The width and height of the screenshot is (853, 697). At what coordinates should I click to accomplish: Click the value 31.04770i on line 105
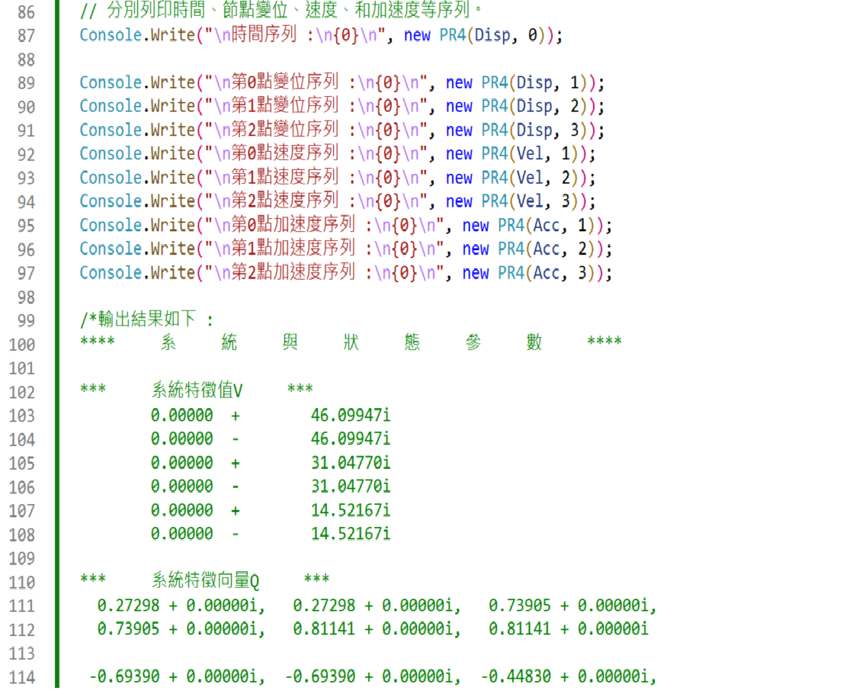pyautogui.click(x=351, y=463)
